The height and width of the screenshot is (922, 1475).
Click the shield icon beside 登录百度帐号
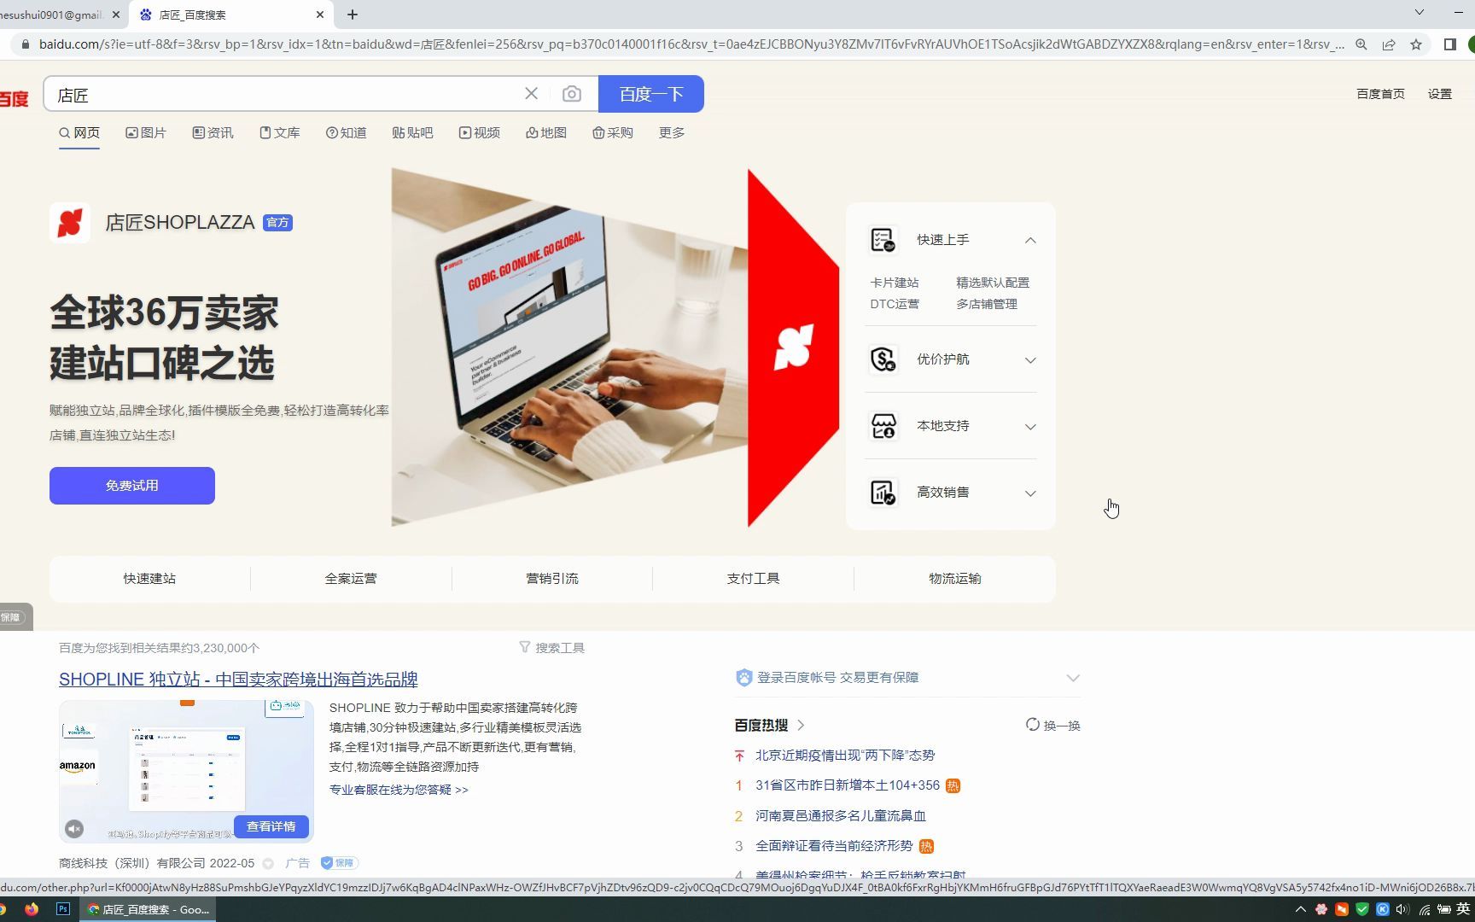[x=743, y=678]
